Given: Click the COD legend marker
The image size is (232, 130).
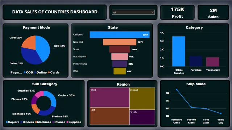Looking at the screenshot, I should [25, 72].
